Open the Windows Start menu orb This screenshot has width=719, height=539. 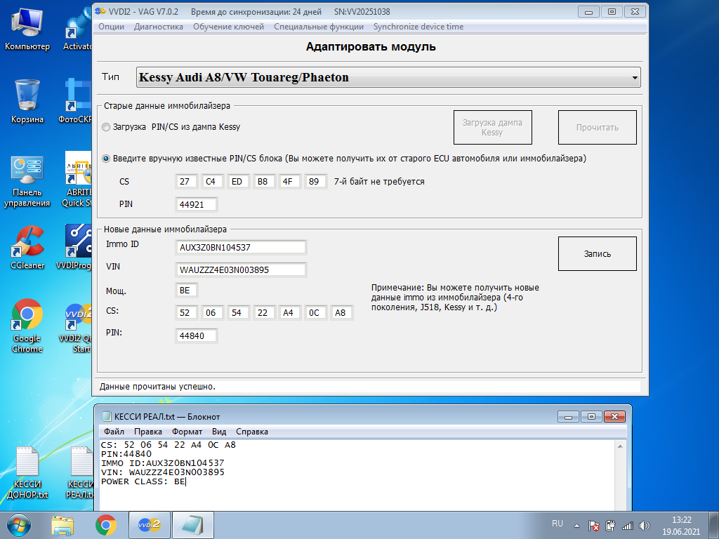click(17, 524)
